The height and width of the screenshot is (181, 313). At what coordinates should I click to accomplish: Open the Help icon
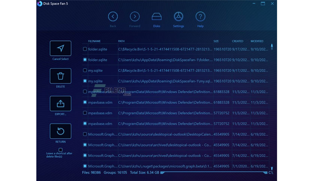pyautogui.click(x=200, y=16)
